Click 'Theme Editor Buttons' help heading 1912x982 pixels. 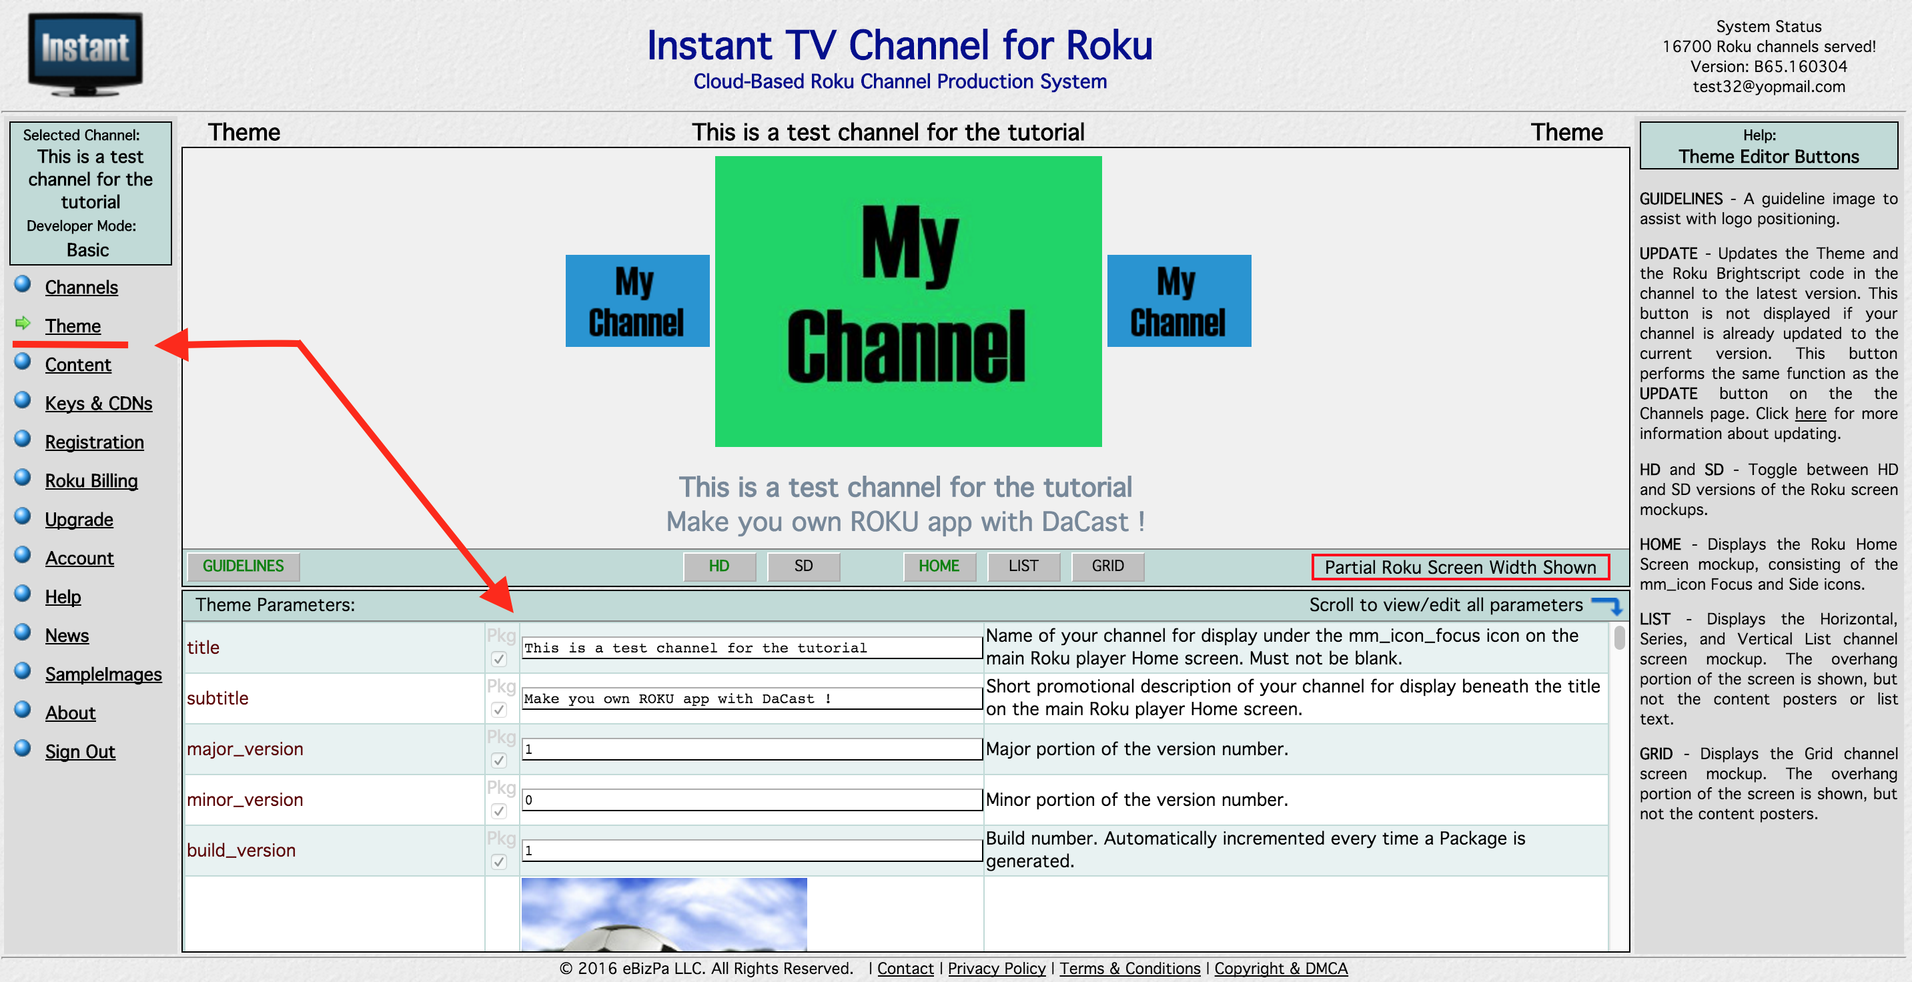[1769, 157]
